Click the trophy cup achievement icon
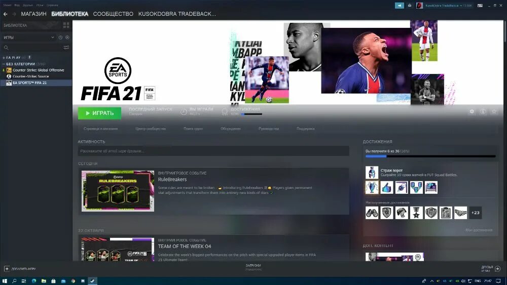507x285 pixels. 372,187
